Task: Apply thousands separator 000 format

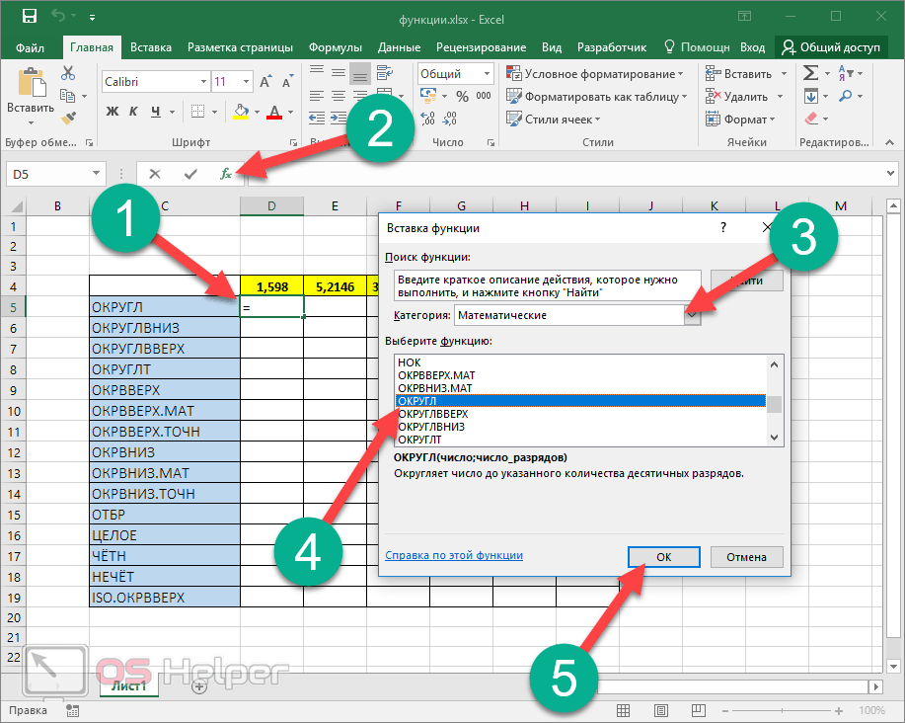Action: (x=484, y=96)
